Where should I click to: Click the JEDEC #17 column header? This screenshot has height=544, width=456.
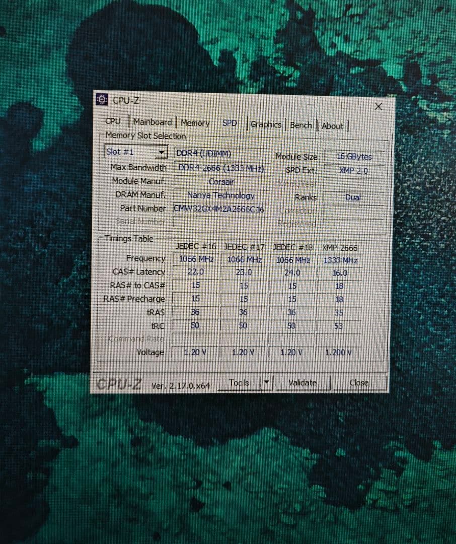pos(244,247)
